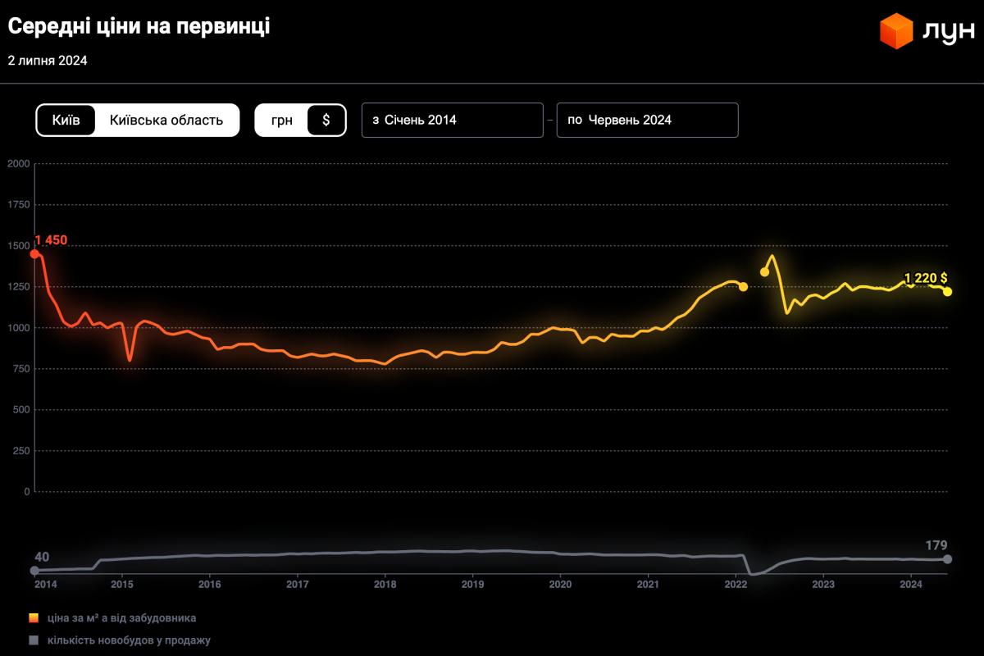Screen dimensions: 984x656
Task: Click the gray end point labeled 179
Action: (947, 558)
